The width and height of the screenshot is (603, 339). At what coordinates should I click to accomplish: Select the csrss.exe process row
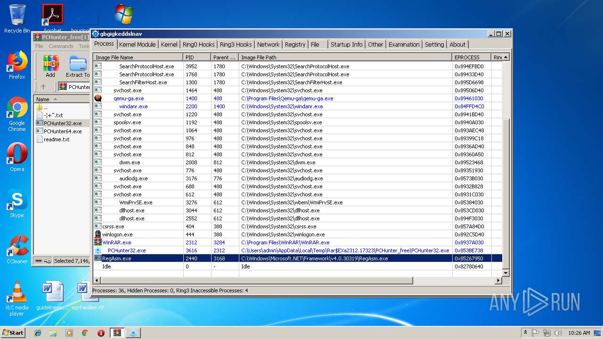(x=297, y=226)
